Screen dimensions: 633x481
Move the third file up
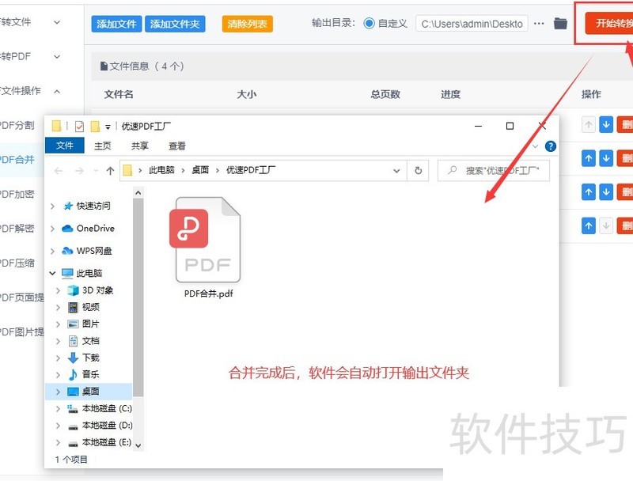click(x=589, y=191)
